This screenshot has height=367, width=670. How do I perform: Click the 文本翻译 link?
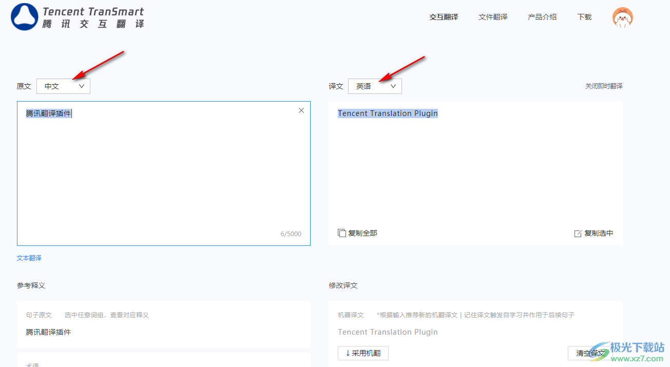[x=29, y=258]
